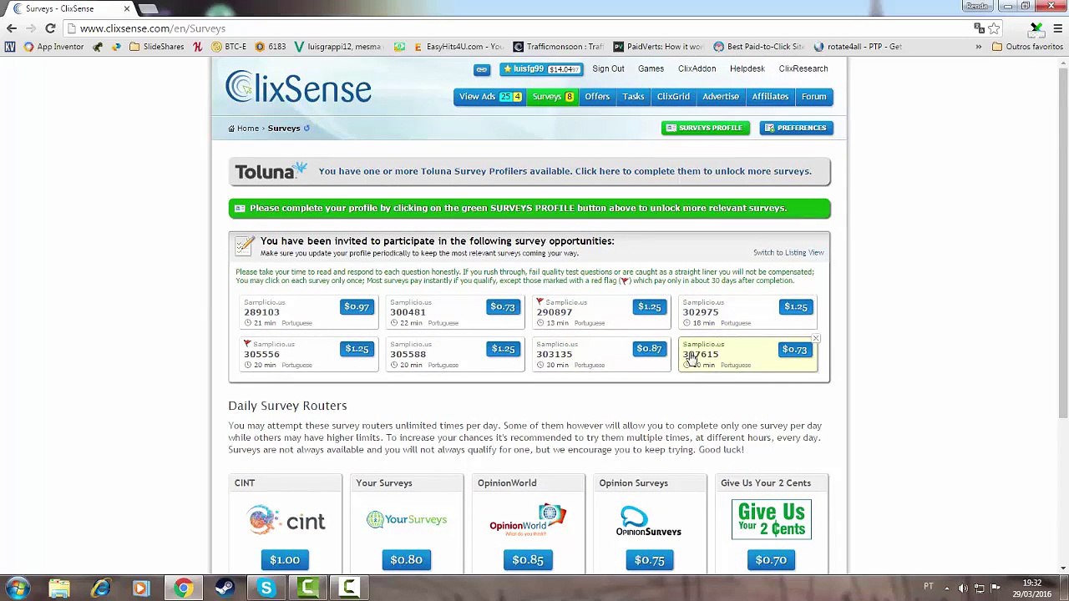Open Skype from the taskbar
Image resolution: width=1069 pixels, height=601 pixels.
(266, 588)
